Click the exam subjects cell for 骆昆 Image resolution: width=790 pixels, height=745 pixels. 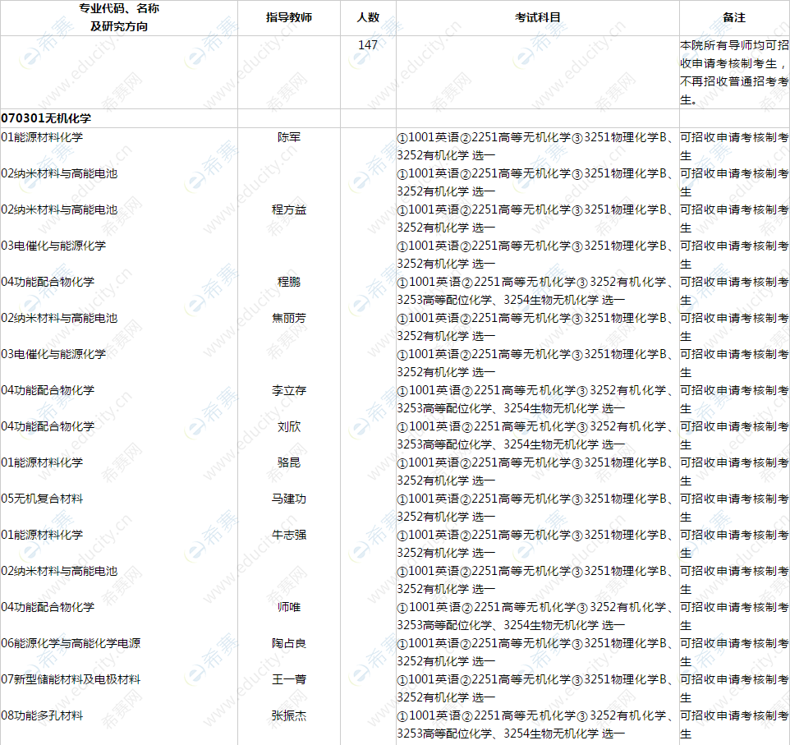534,471
